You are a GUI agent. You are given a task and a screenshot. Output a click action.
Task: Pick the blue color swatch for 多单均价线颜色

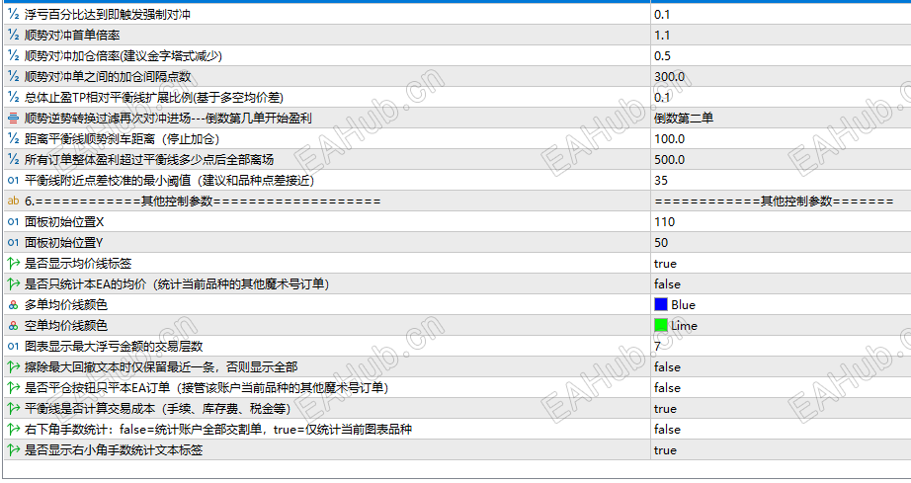(x=661, y=305)
